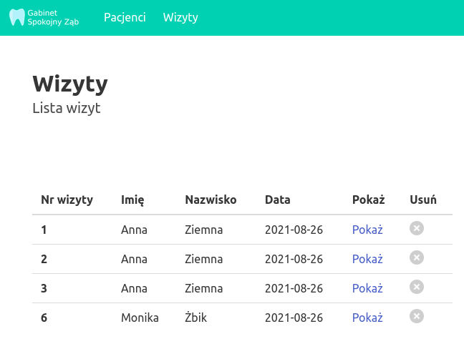Open the Pacjenci menu item
This screenshot has width=464, height=349.
[125, 17]
